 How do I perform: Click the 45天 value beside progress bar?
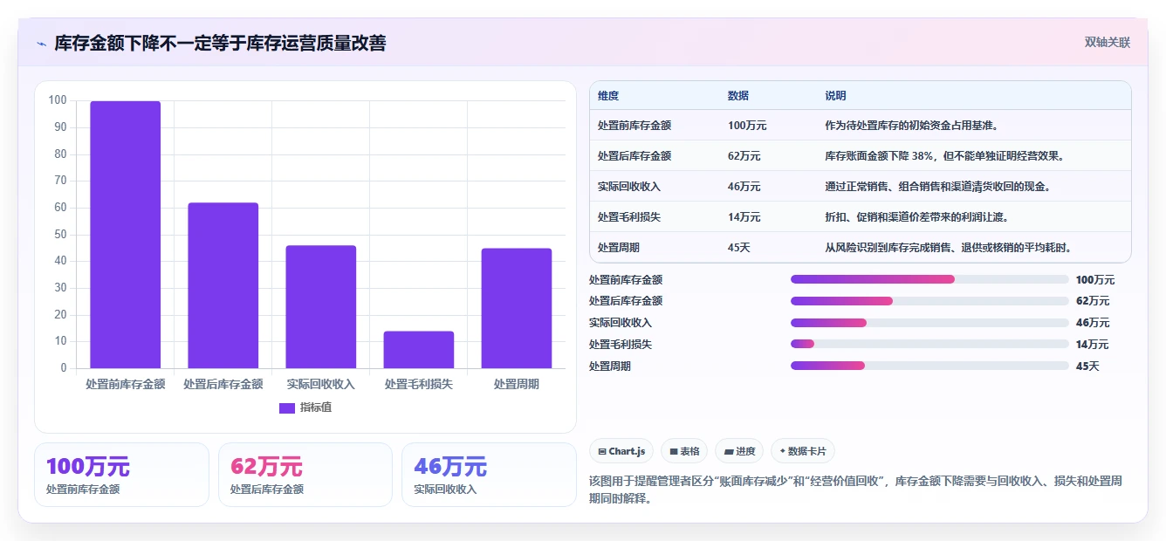[1087, 366]
